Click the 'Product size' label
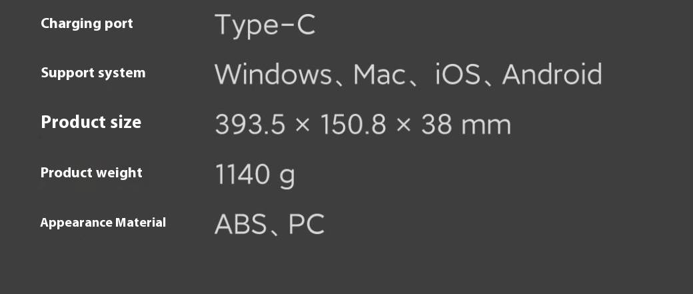 tap(91, 122)
